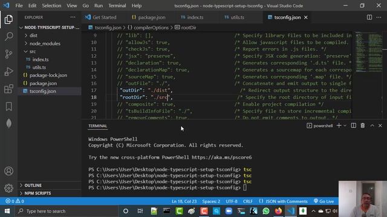This screenshot has height=217, width=387.
Task: Click the terminal prompt input area
Action: [244, 187]
